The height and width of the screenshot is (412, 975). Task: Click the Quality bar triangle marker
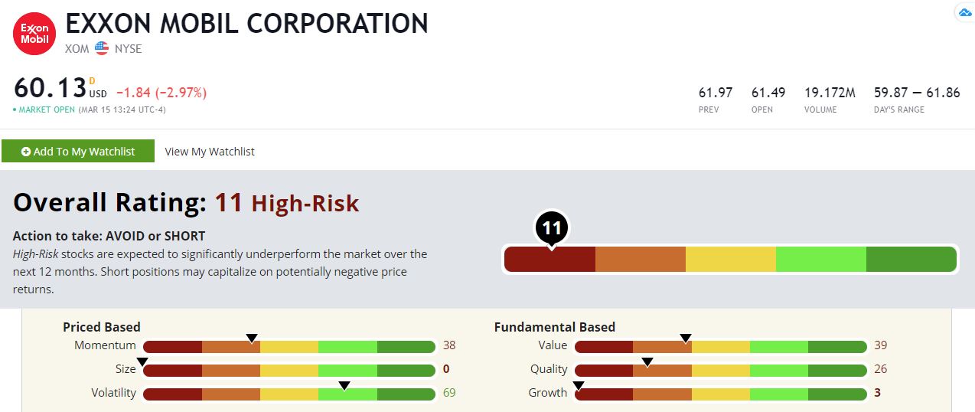point(647,361)
